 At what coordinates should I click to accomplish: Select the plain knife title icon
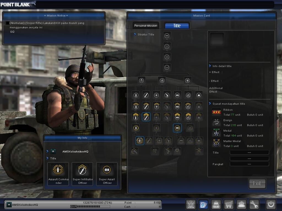[x=146, y=95]
